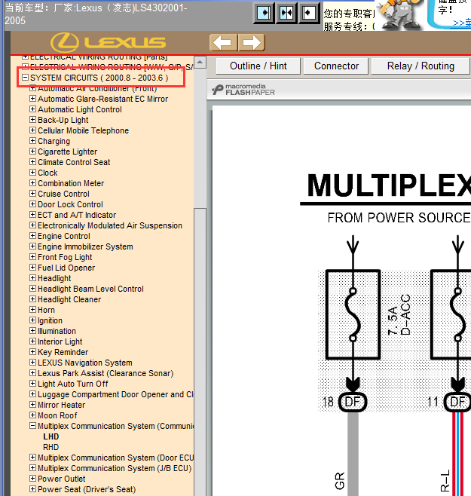
Task: Click the Lexus forward arrow button
Action: click(252, 42)
